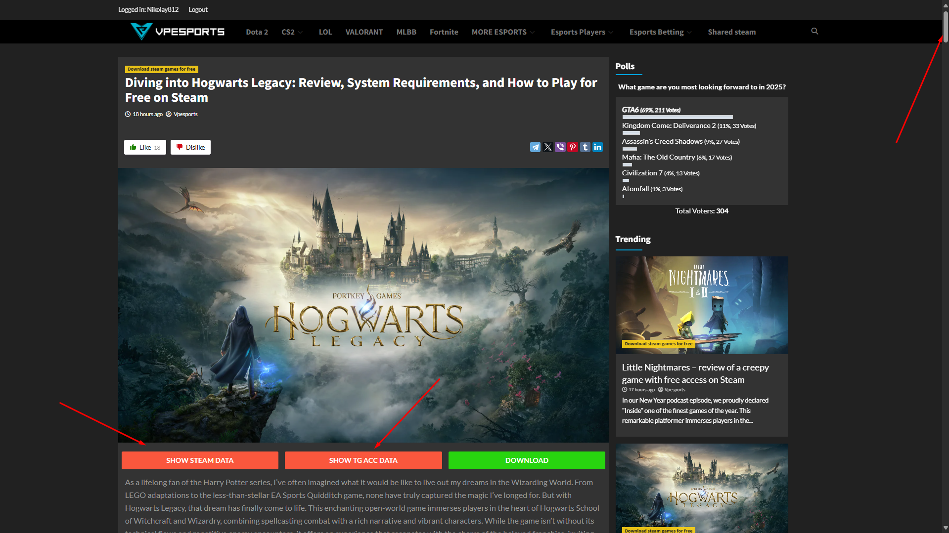Click the 17 hours ago timestamp

[641, 390]
